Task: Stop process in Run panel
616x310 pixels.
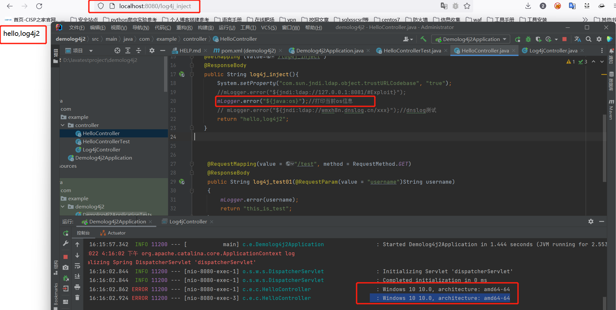Action: (x=66, y=257)
